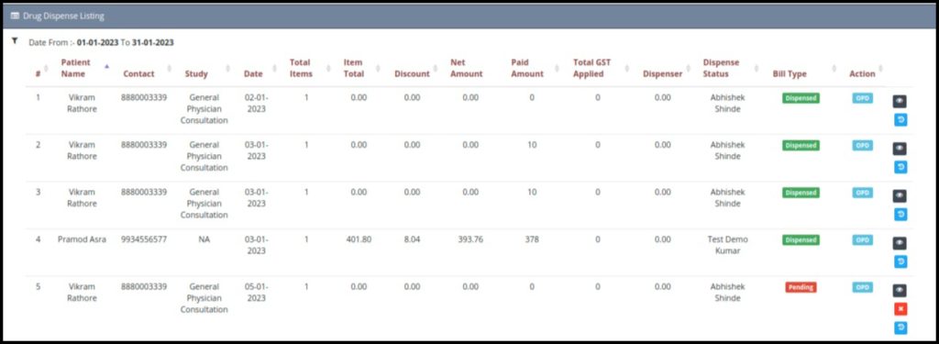Click net amount 393.76
939x344 pixels.
(470, 239)
